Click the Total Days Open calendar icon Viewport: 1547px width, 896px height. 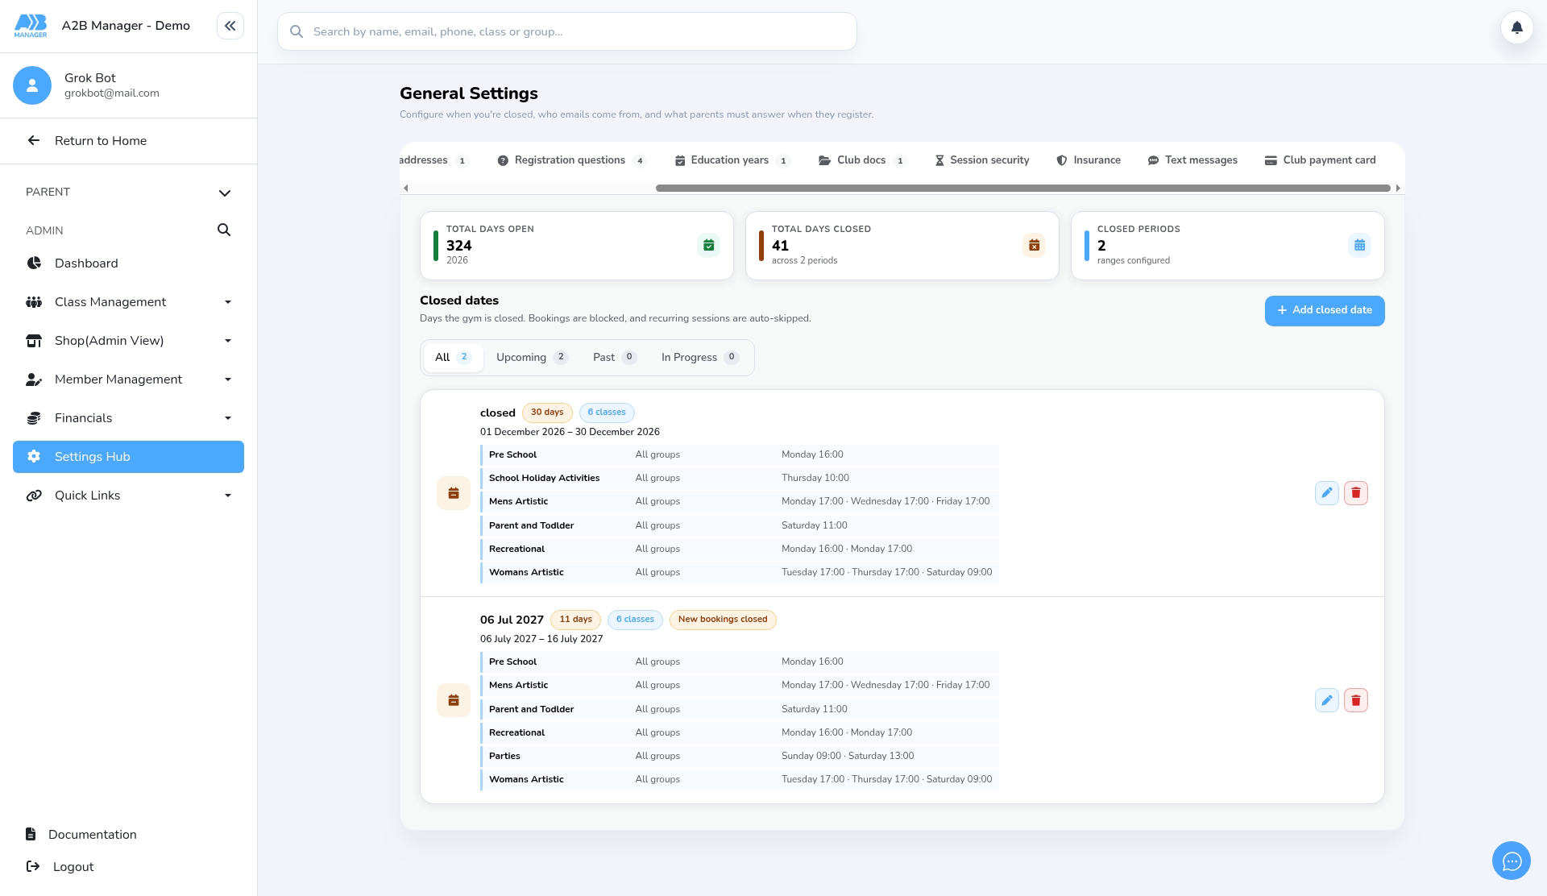[x=708, y=245]
